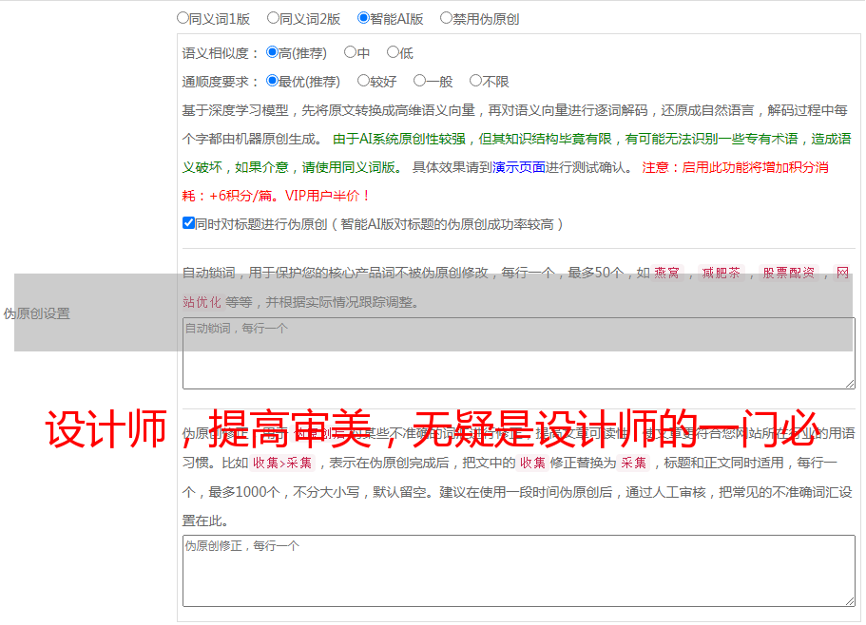866x625 pixels.
Task: Click into the 自动锁词 text area
Action: [x=518, y=353]
